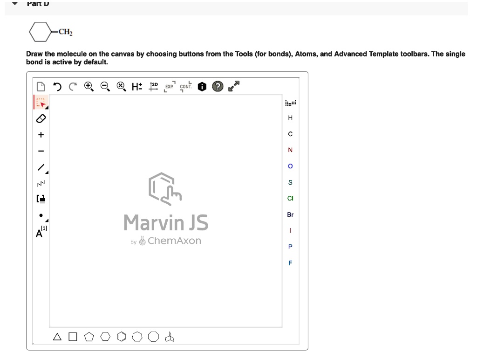
Task: Expand the editor to fullscreen
Action: coord(234,86)
